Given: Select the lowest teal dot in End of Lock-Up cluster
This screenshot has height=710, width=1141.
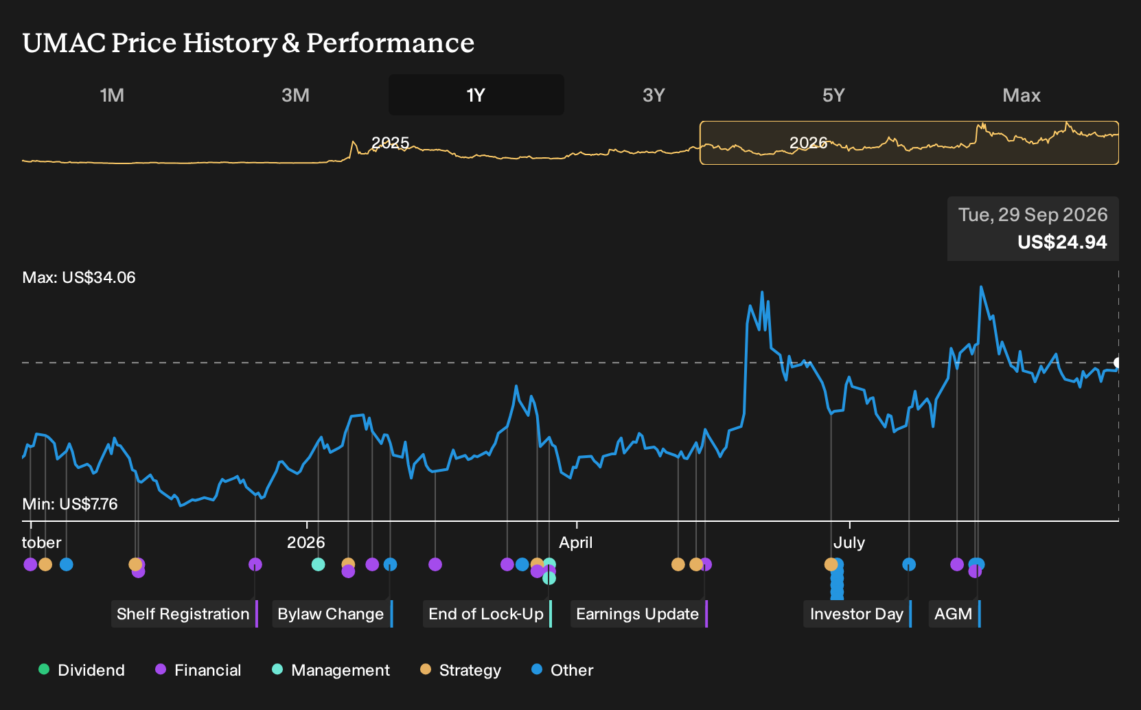Looking at the screenshot, I should (x=549, y=578).
